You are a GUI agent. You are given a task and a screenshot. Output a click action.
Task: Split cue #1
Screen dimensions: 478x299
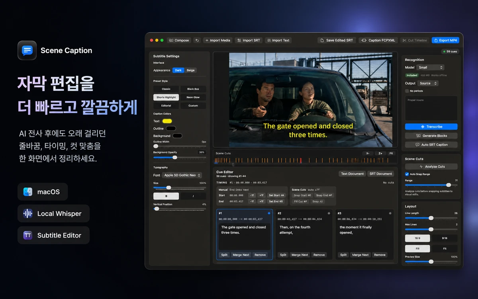point(224,255)
